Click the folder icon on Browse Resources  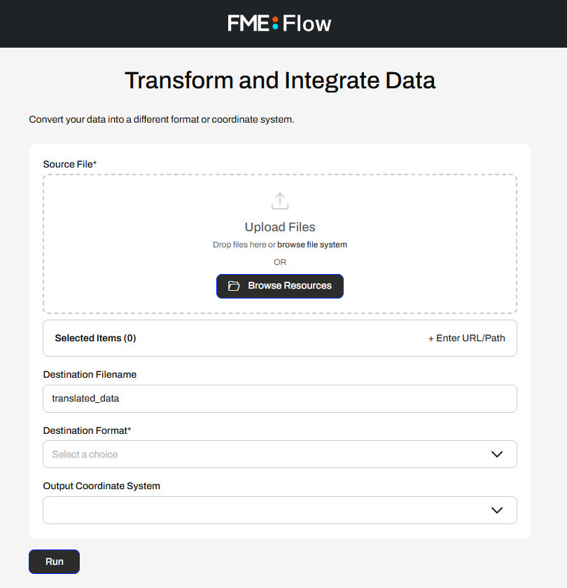[x=234, y=286]
